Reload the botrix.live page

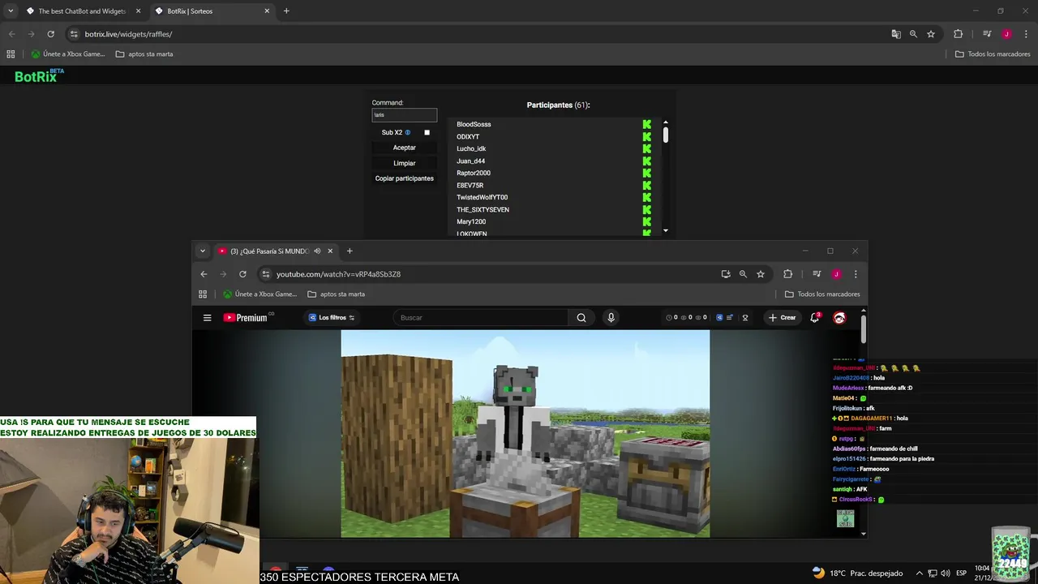click(x=50, y=34)
